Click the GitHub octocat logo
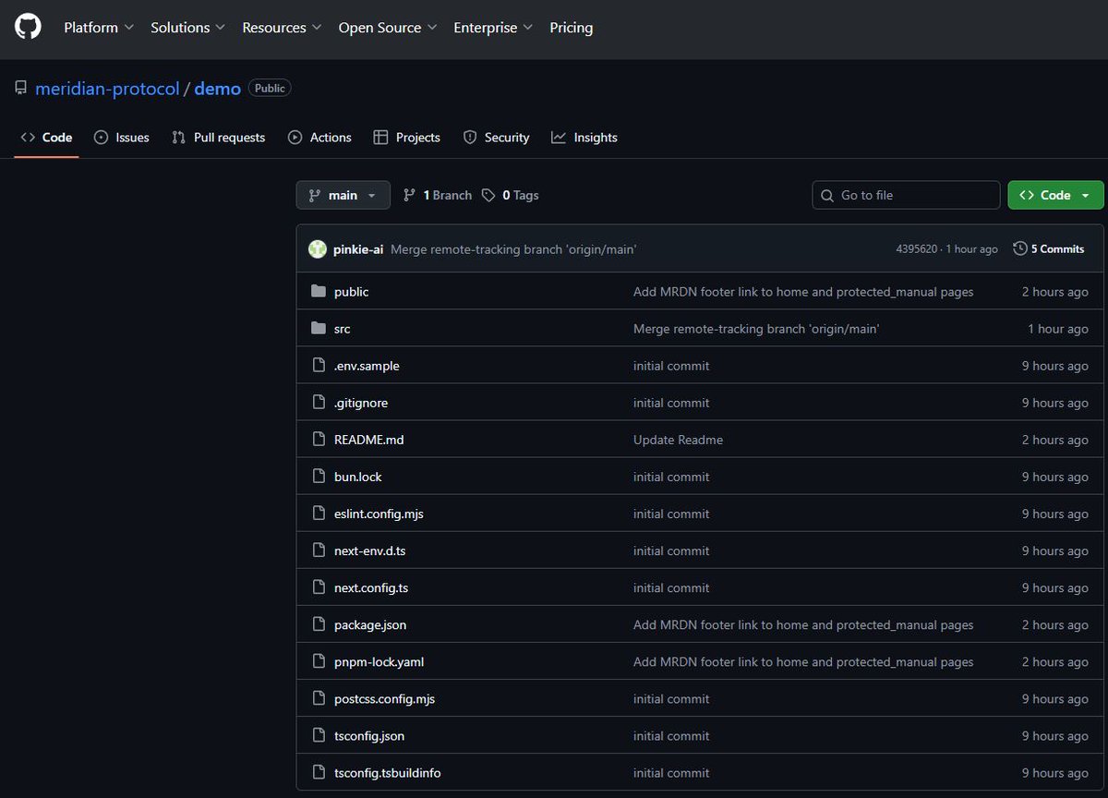The image size is (1108, 798). (x=27, y=25)
